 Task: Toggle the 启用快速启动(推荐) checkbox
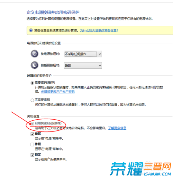(32, 123)
